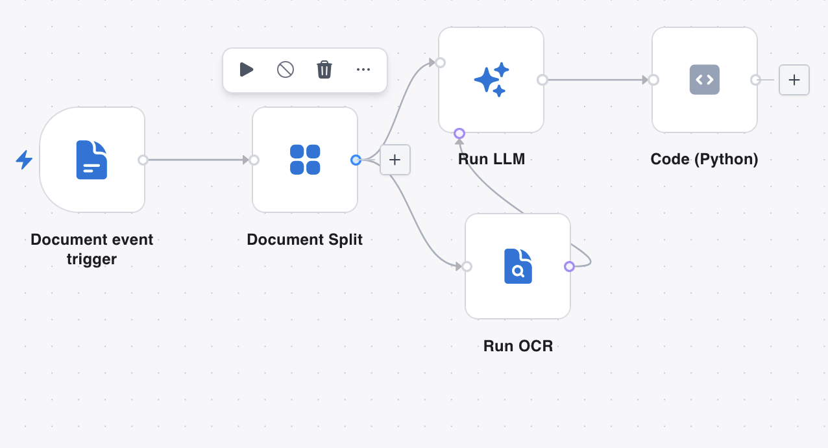Image resolution: width=828 pixels, height=448 pixels.
Task: Click the "Run OCR" label
Action: [518, 346]
